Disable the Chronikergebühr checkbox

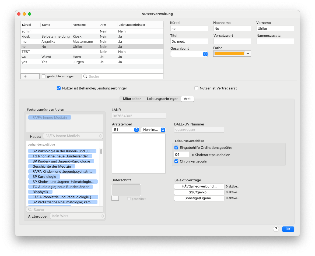(x=176, y=161)
